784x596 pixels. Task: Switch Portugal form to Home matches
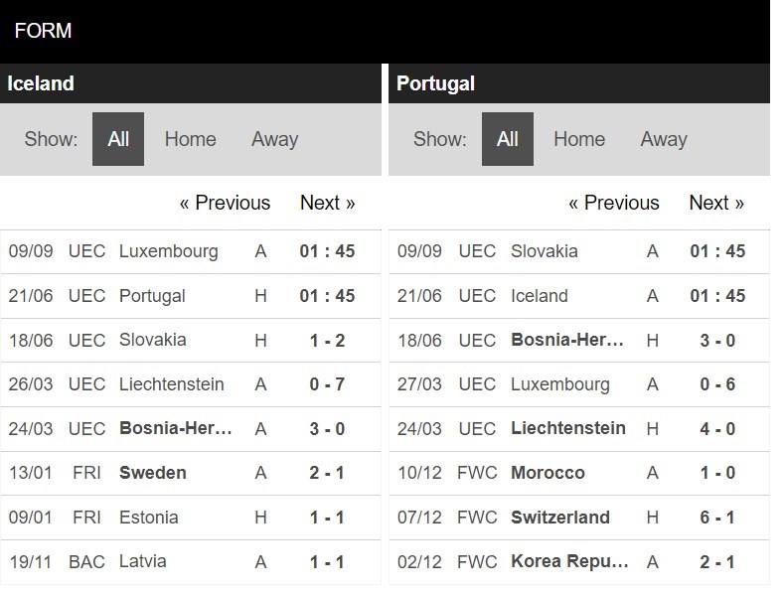pyautogui.click(x=579, y=139)
